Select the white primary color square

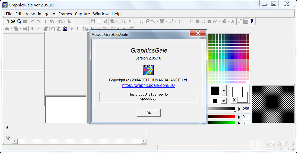[x=237, y=92]
